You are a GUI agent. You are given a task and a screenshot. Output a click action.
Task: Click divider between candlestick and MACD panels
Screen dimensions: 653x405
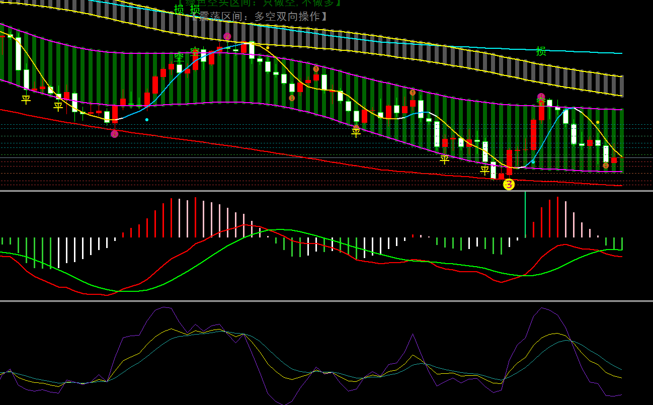(326, 191)
